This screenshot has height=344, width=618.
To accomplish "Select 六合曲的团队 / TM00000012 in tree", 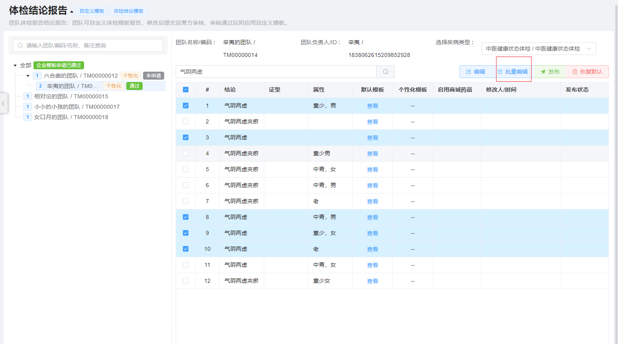I will pyautogui.click(x=81, y=76).
